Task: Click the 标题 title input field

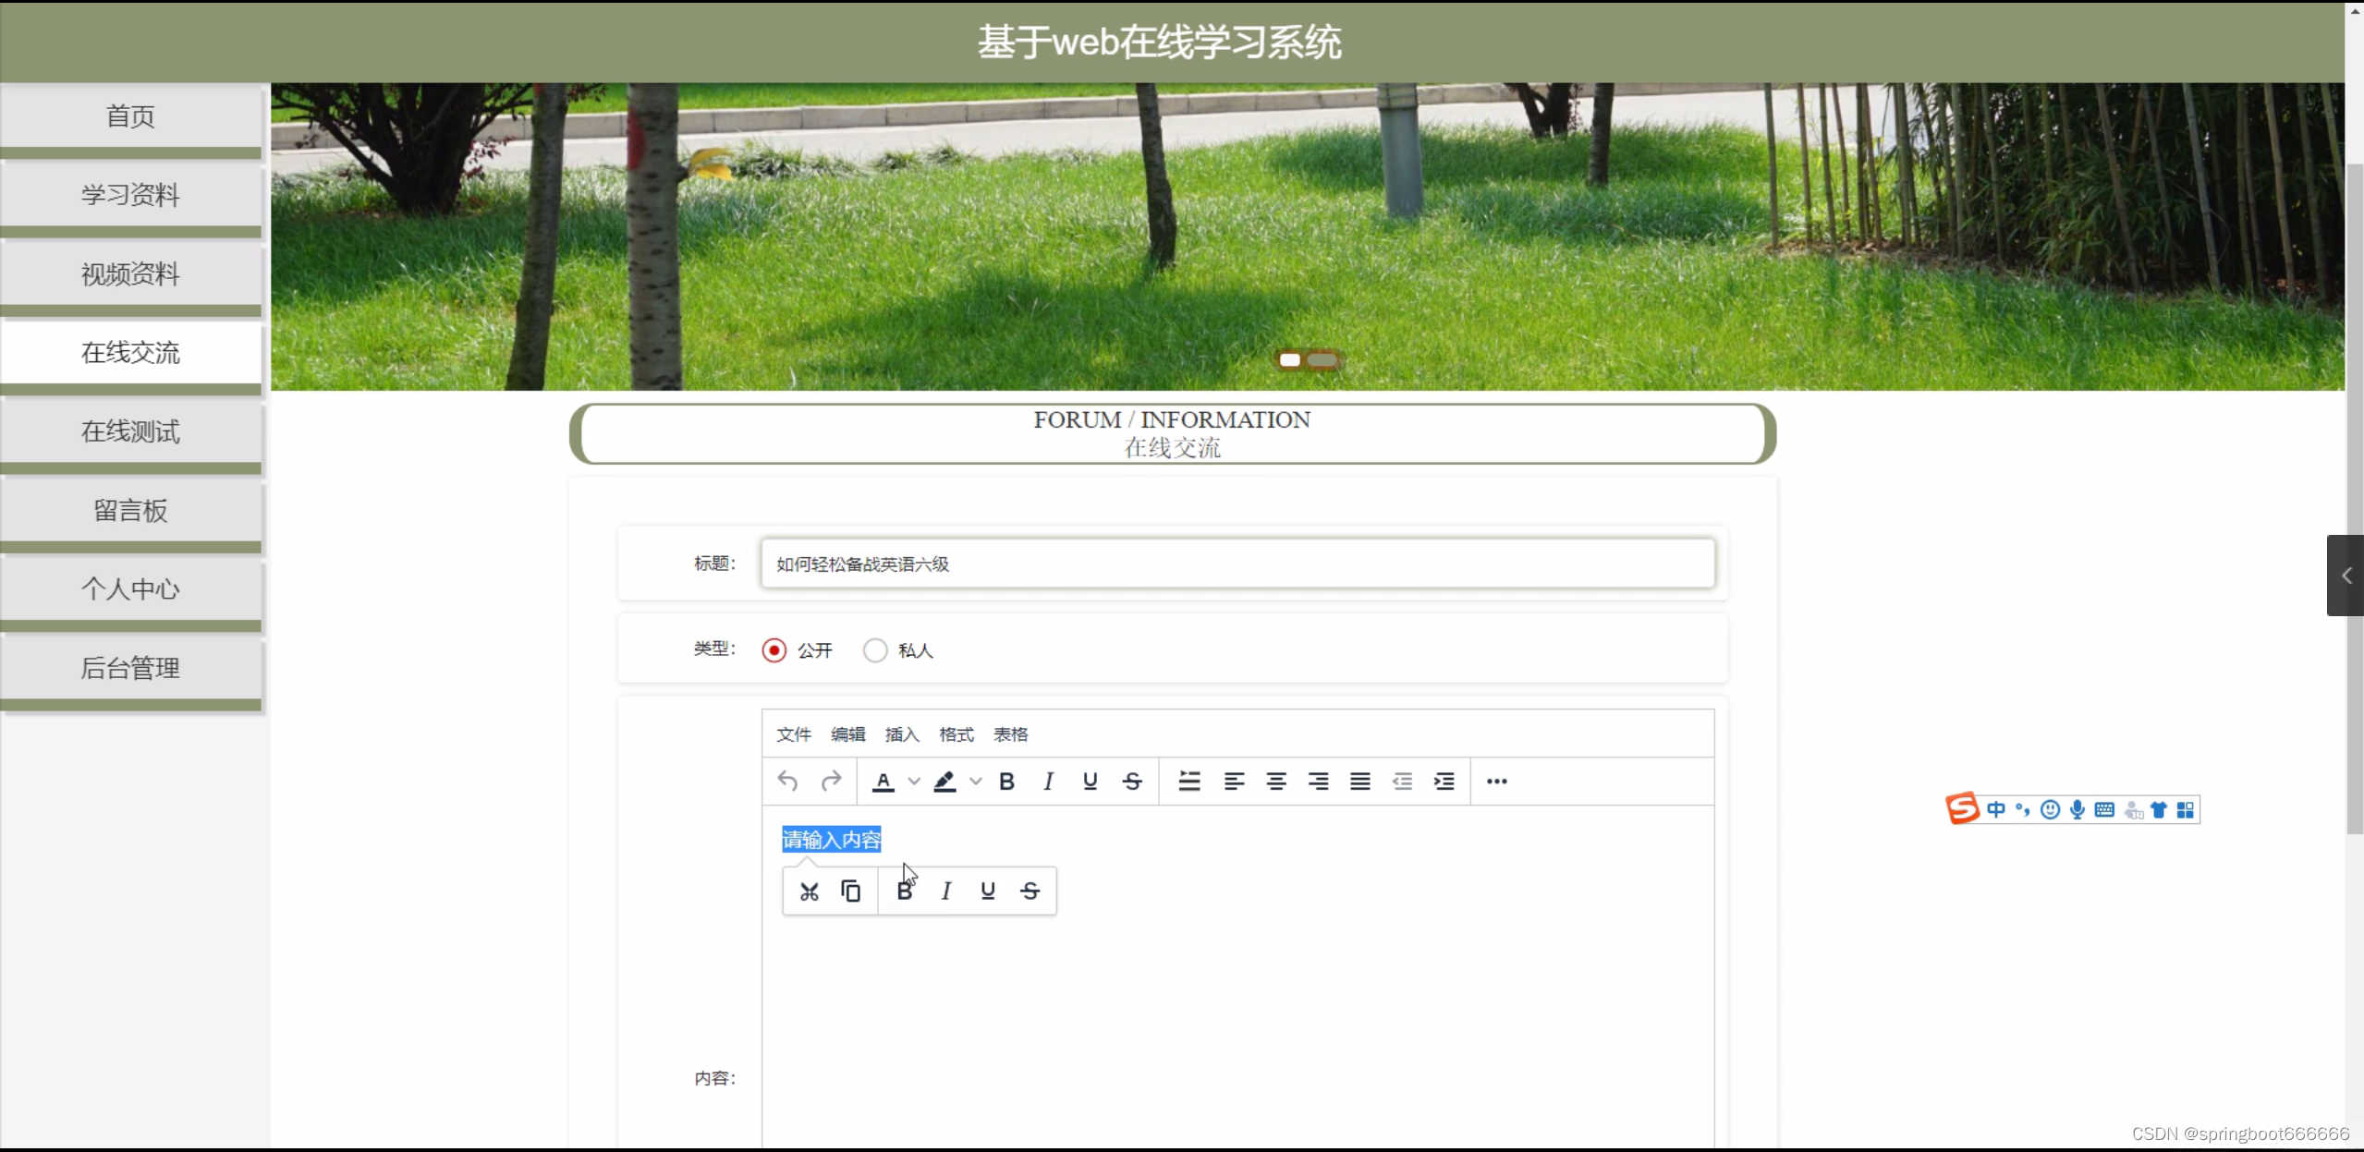Action: coord(1237,564)
